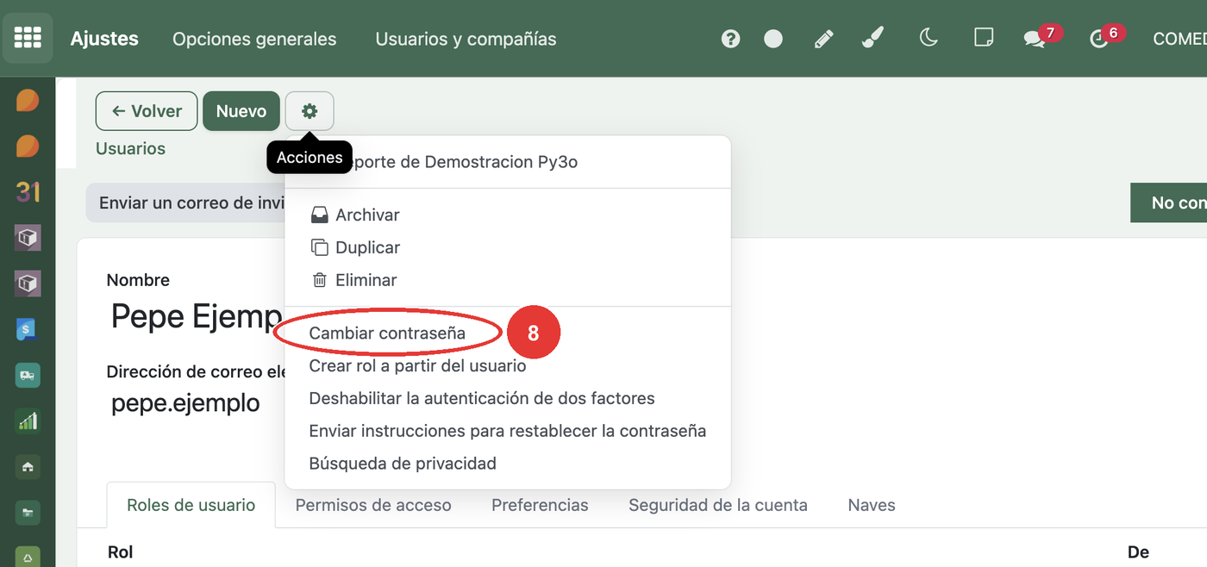Select Cambiar contraseña from actions menu

[387, 333]
